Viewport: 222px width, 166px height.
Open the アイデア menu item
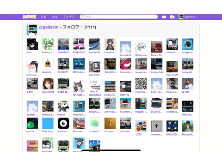[69, 17]
